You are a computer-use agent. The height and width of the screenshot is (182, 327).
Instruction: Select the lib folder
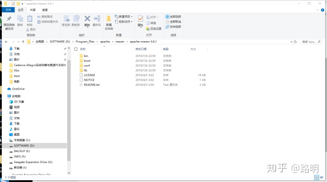85,70
